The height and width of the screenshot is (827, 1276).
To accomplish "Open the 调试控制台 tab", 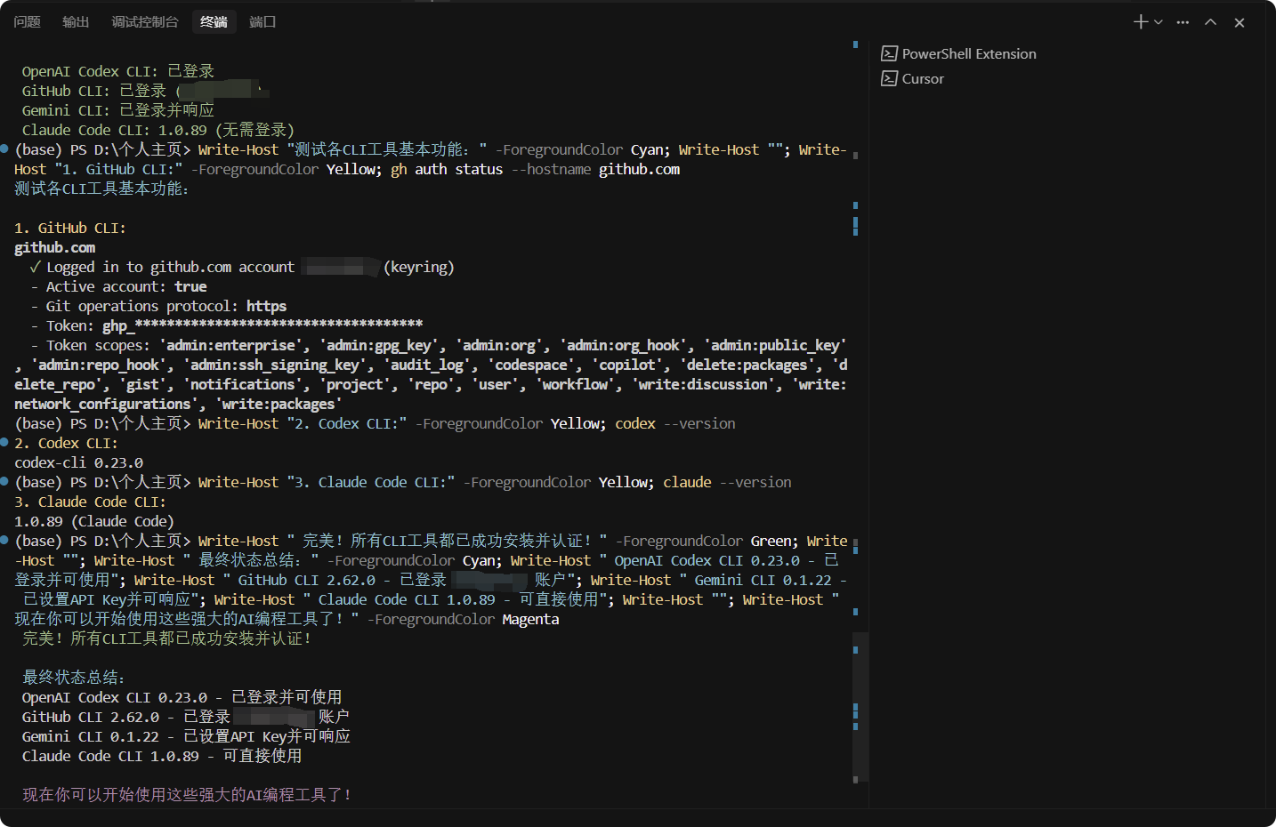I will (145, 22).
